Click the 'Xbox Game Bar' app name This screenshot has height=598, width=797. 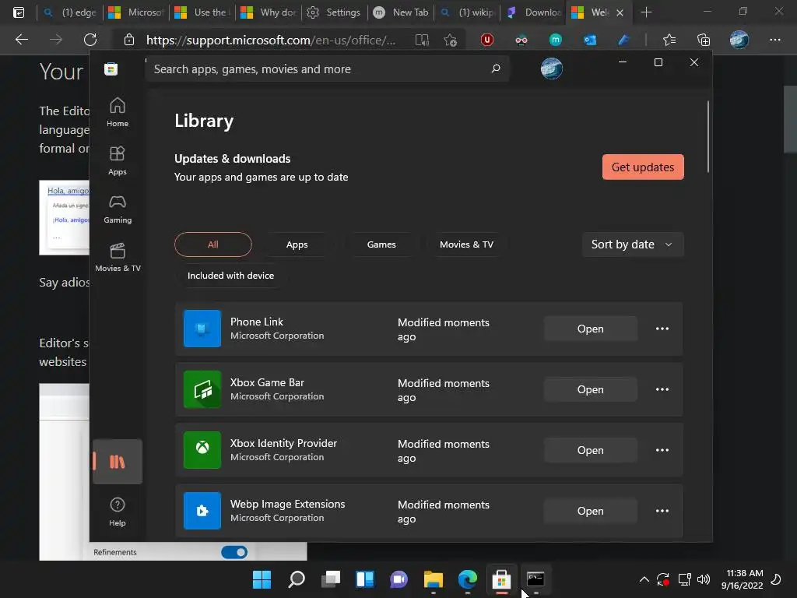pos(267,382)
